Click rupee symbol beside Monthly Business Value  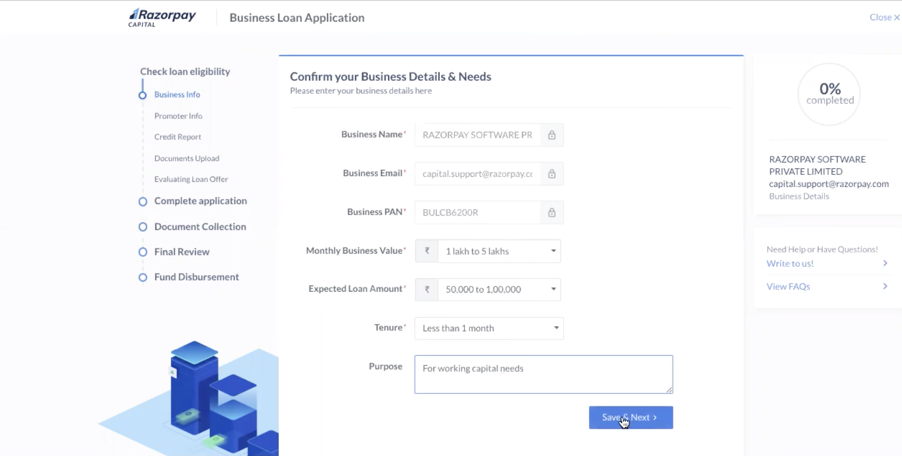coord(427,251)
